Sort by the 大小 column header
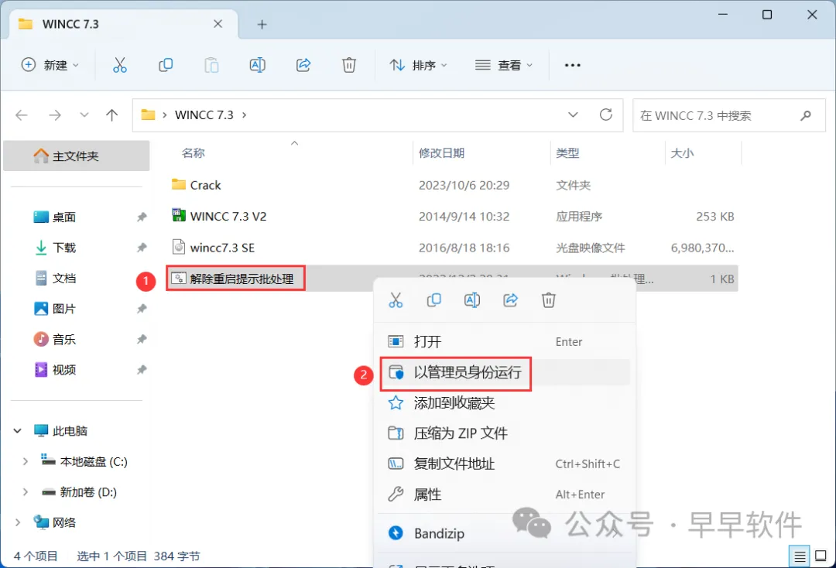This screenshot has width=836, height=568. pyautogui.click(x=682, y=153)
